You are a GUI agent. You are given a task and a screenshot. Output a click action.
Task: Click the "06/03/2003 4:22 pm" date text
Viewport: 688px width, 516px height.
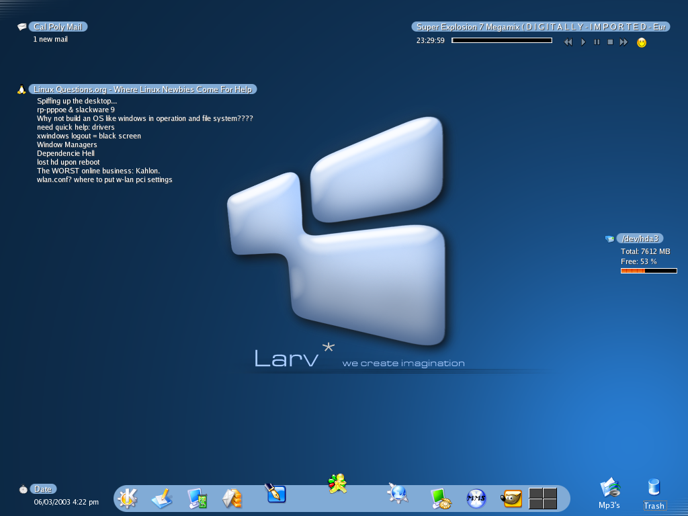coord(67,502)
